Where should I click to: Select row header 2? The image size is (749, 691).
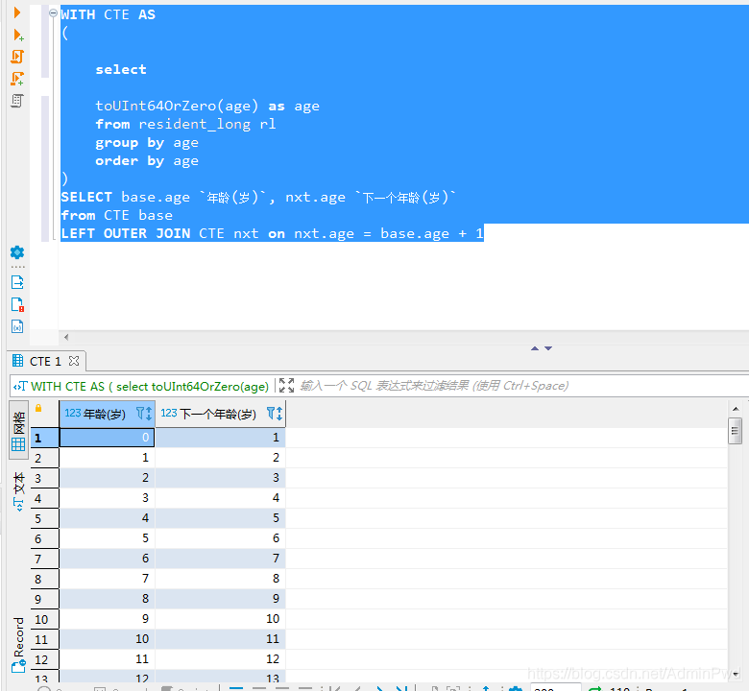(44, 459)
